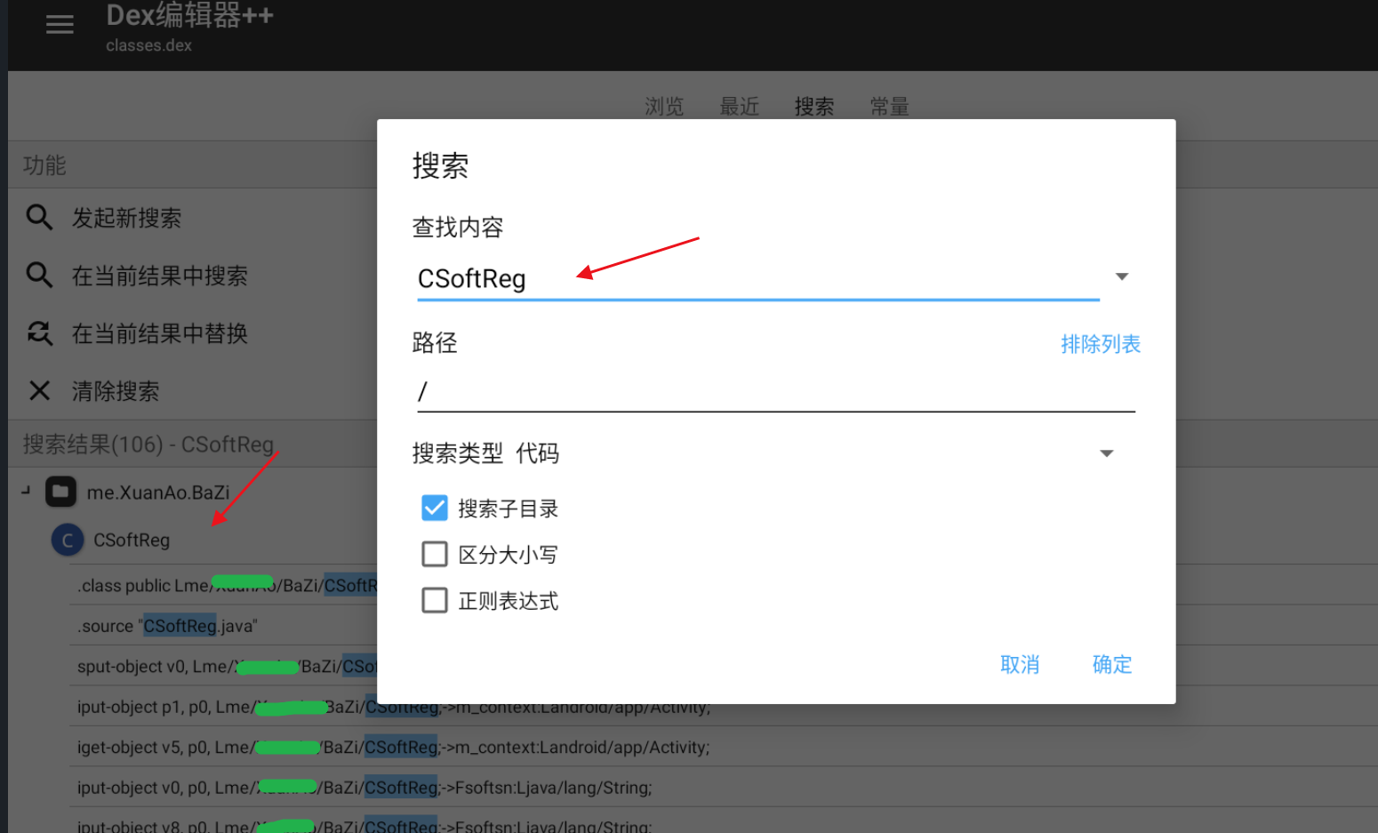The width and height of the screenshot is (1378, 833).
Task: Click the search-in-results magnifier icon
Action: point(39,275)
